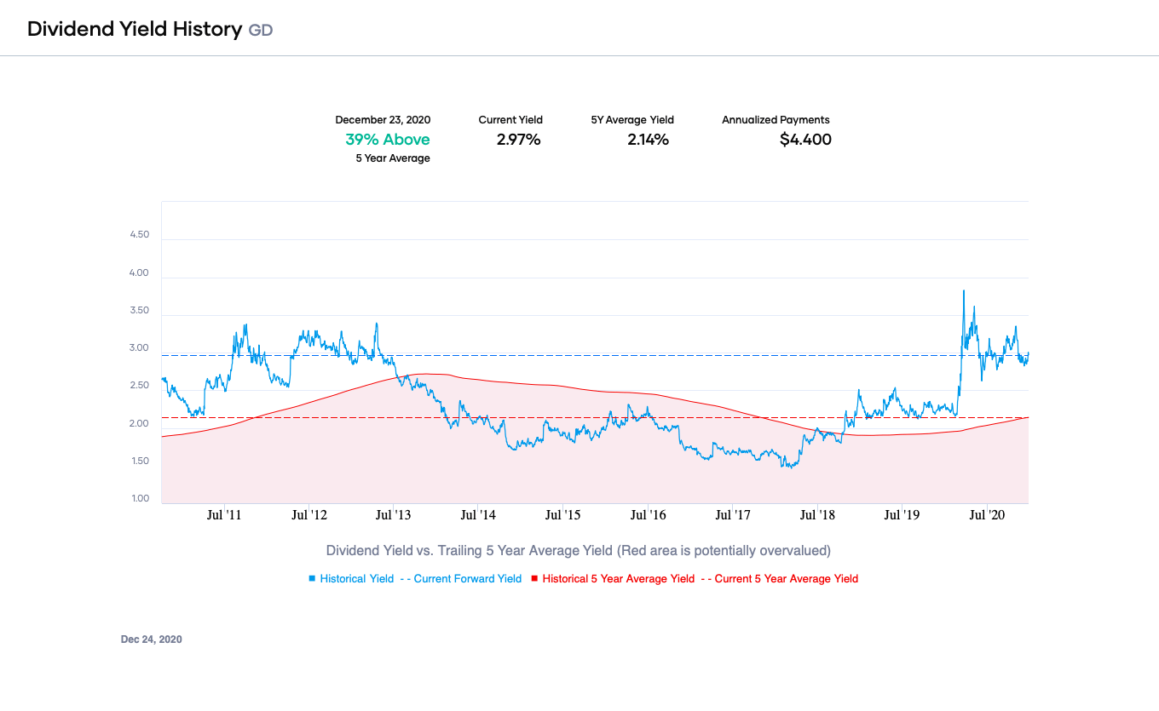Click the GD ticker symbol
This screenshot has width=1159, height=711.
click(261, 30)
